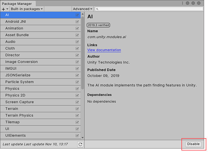Toggle the Terrain Physics checkmark
The height and width of the screenshot is (153, 208).
tap(77, 116)
